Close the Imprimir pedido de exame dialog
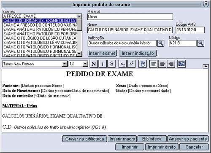The height and width of the screenshot is (153, 211). click(x=206, y=4)
